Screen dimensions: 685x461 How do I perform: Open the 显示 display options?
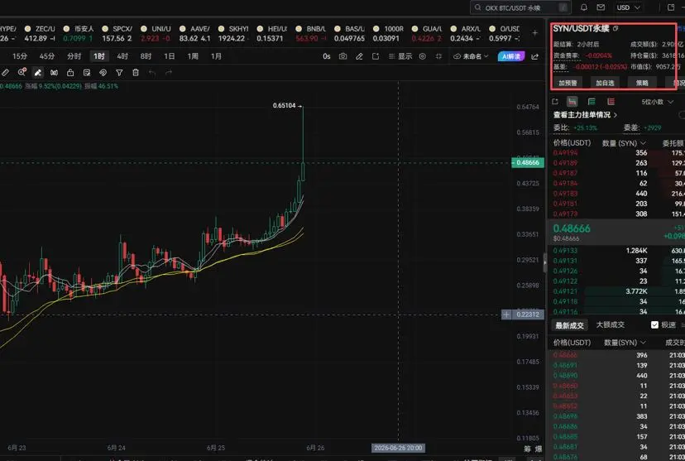(400, 56)
